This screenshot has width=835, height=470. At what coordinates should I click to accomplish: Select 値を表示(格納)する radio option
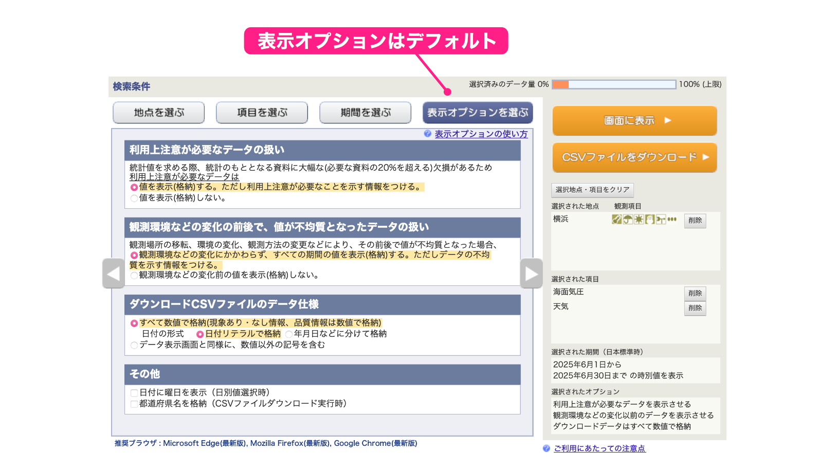click(134, 187)
